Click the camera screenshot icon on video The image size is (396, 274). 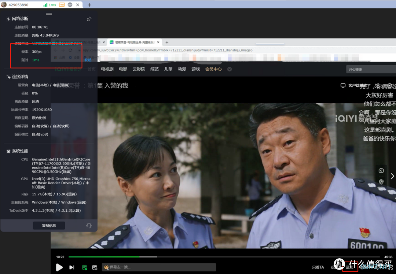click(x=381, y=171)
